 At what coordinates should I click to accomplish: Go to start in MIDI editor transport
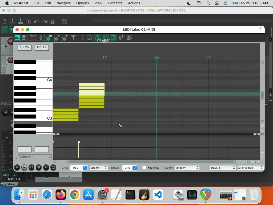pos(17,168)
